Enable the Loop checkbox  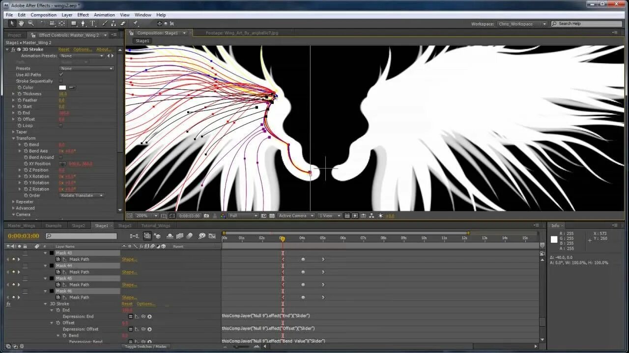coord(61,126)
